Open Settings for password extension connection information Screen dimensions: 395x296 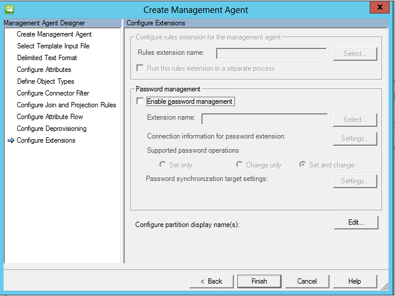click(x=355, y=139)
